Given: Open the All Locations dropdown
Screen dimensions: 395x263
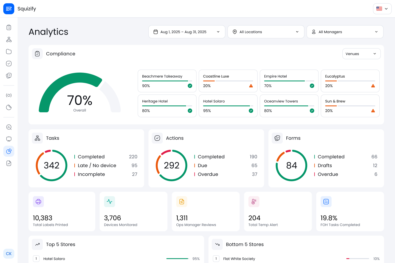Looking at the screenshot, I should pyautogui.click(x=266, y=32).
